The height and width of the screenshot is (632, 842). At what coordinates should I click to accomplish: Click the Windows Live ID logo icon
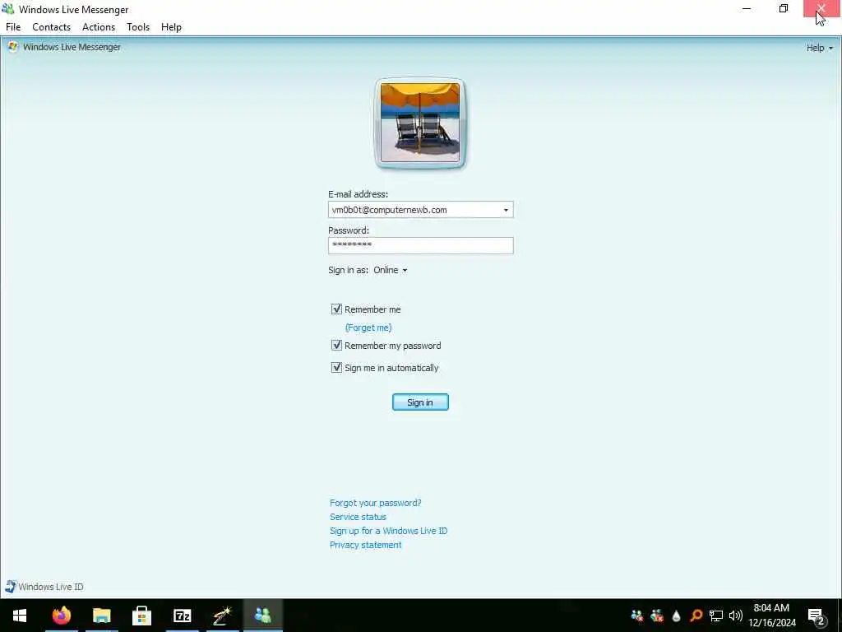coord(10,586)
